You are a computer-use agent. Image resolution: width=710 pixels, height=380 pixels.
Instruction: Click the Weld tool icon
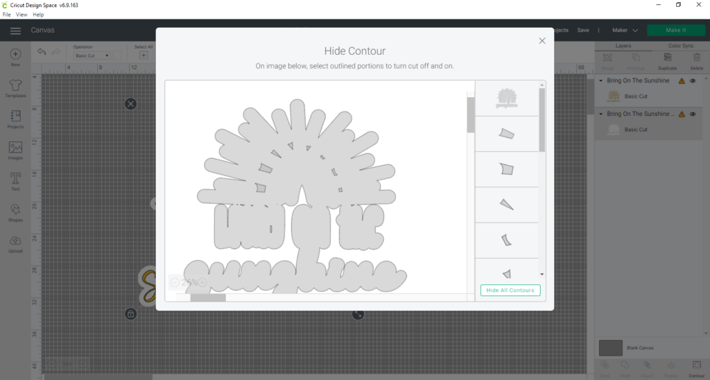[625, 365]
